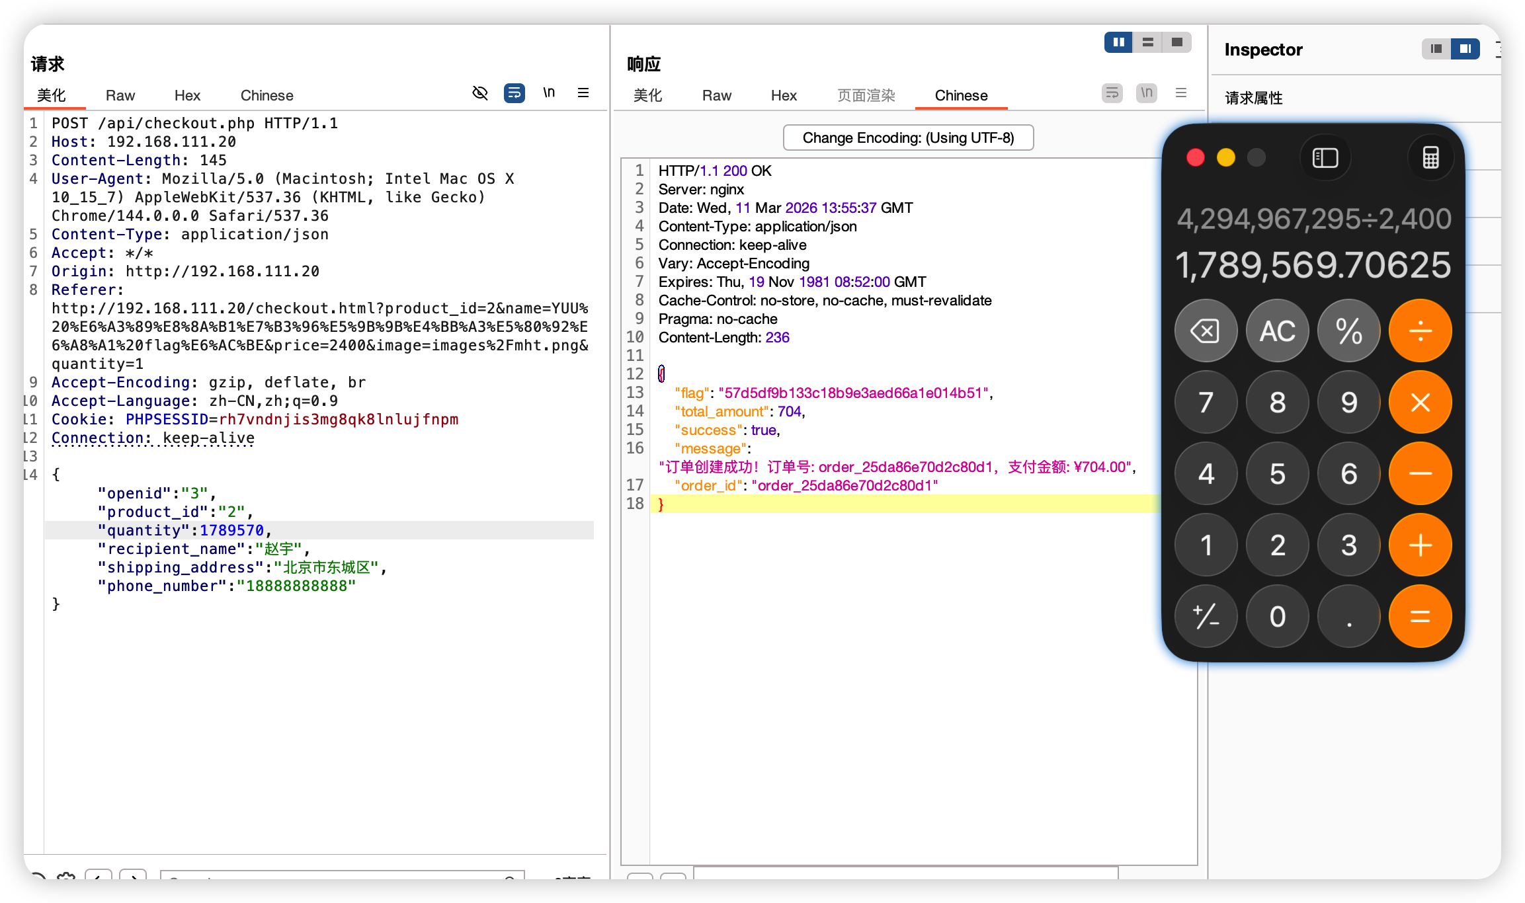Open request Chinese tab

coord(267,95)
